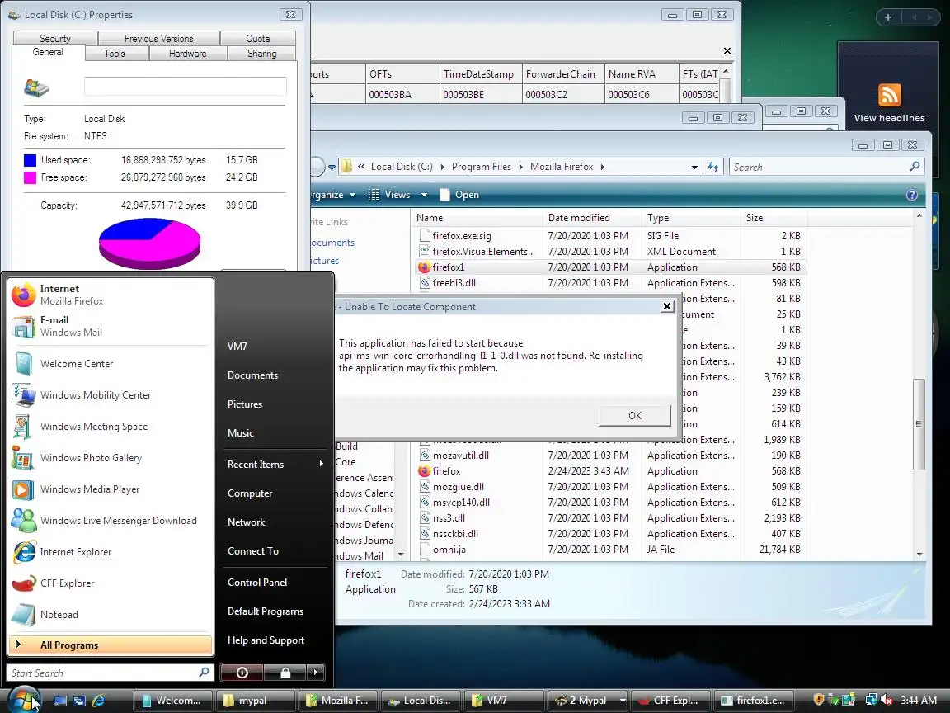Open Notepad from Start menu
The height and width of the screenshot is (713, 950).
coord(111,615)
